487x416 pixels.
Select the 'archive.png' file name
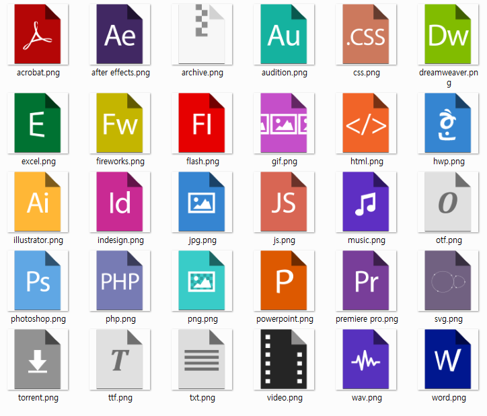pos(202,73)
